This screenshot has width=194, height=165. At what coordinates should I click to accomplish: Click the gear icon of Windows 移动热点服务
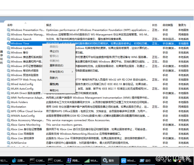[x=8, y=71]
